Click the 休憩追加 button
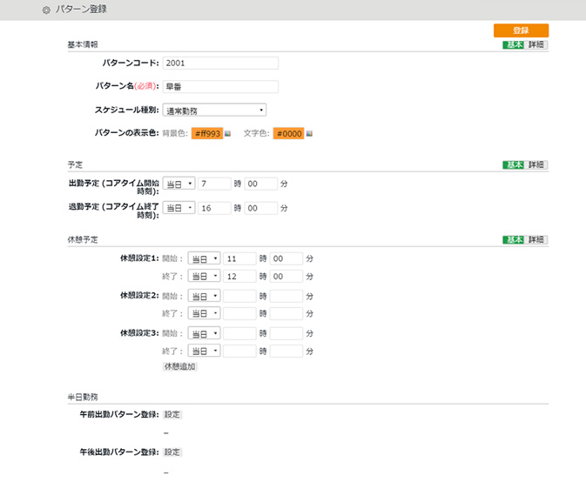Image resolution: width=586 pixels, height=489 pixels. click(x=180, y=366)
